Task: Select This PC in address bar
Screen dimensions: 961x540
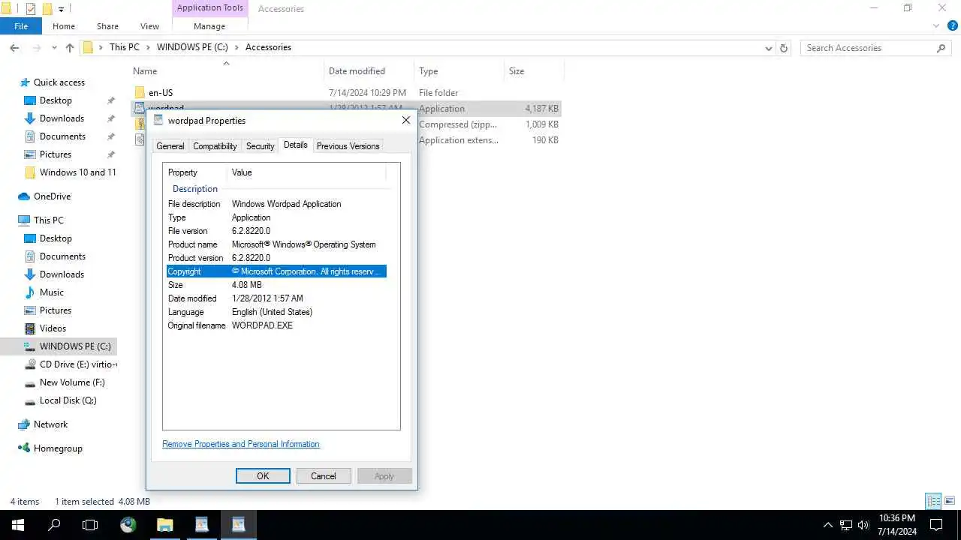Action: click(x=124, y=47)
